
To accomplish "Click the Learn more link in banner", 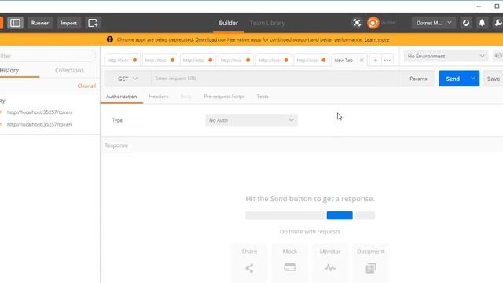I will point(376,40).
